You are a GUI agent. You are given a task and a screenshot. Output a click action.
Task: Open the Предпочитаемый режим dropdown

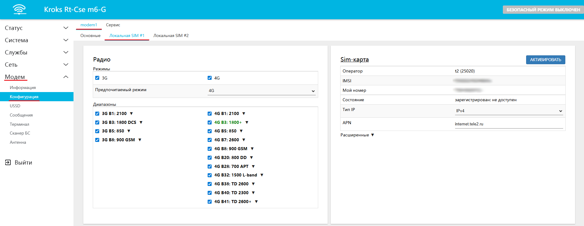[x=261, y=91]
